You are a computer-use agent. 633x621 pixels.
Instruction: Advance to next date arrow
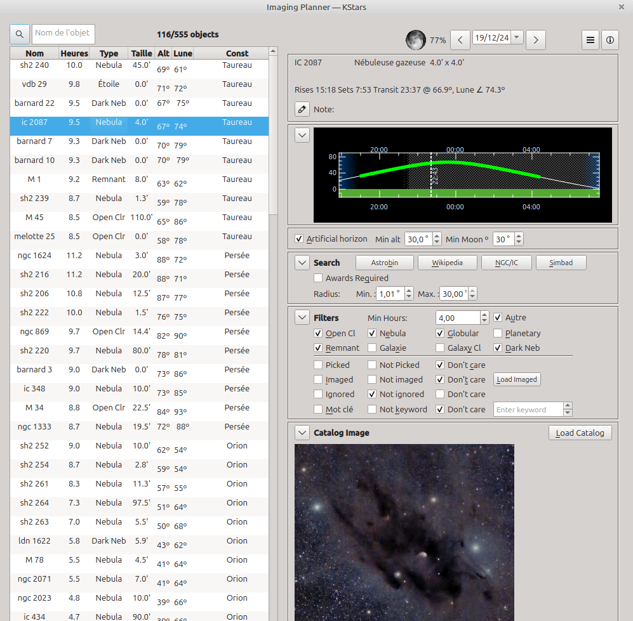tap(536, 40)
